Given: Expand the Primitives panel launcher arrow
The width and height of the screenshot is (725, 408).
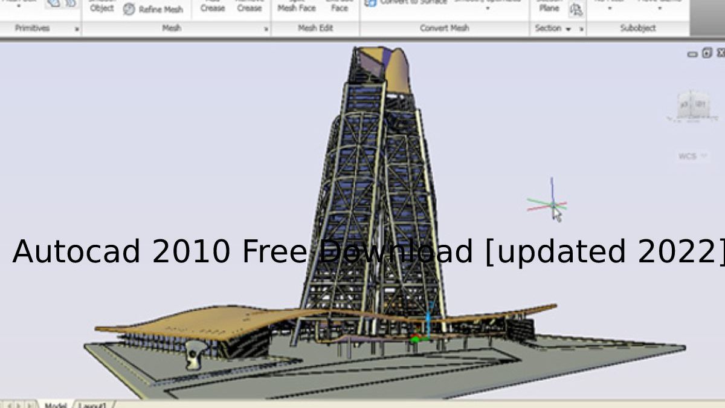Looking at the screenshot, I should click(x=77, y=29).
